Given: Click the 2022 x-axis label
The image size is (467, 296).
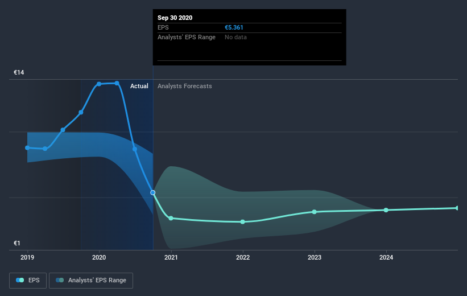Looking at the screenshot, I should 243,257.
